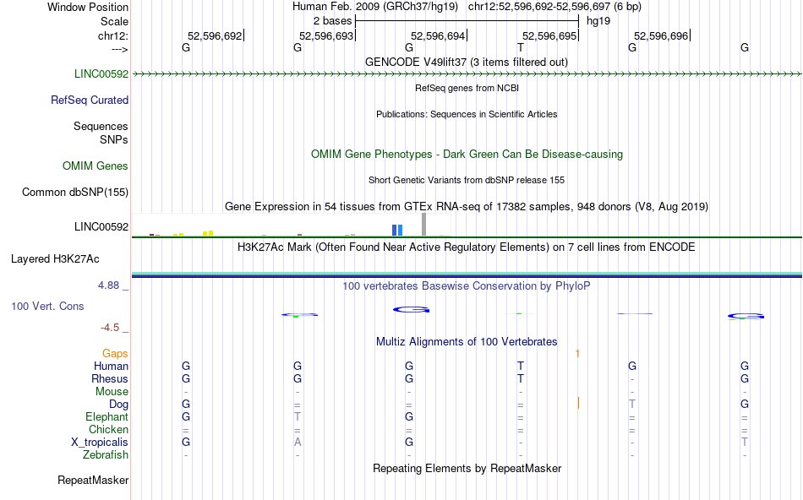
Task: Select the Zebrafish alignment row label
Action: (x=106, y=454)
